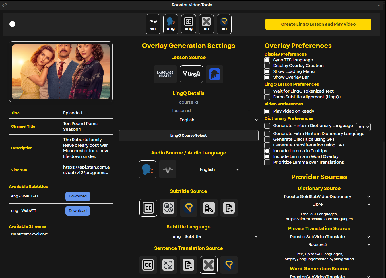This screenshot has width=386, height=278.
Task: Click the X 'en' icon in top bar
Action: (x=206, y=24)
